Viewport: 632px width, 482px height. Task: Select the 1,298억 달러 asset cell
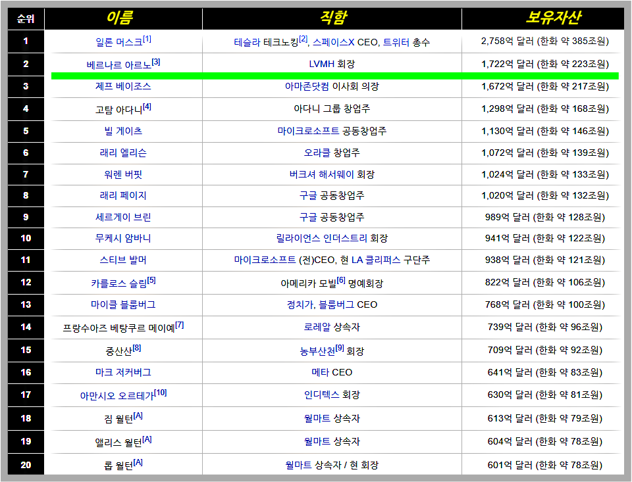click(x=545, y=108)
